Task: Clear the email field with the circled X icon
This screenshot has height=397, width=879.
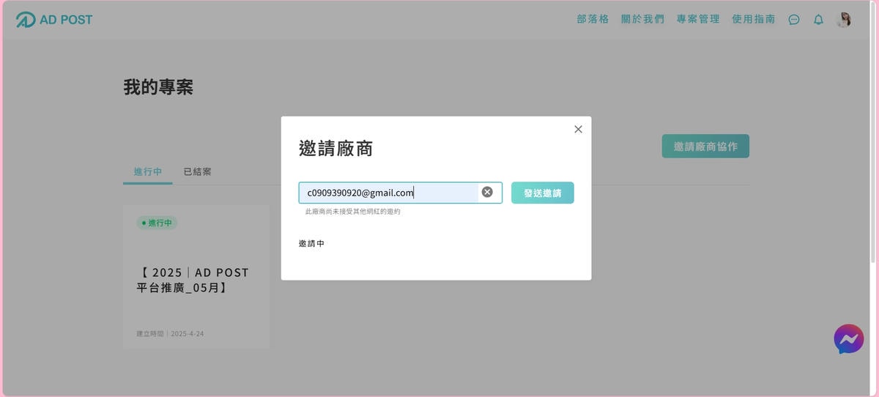Action: [x=487, y=192]
